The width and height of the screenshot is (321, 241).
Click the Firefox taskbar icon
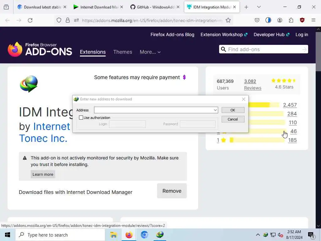point(129,235)
